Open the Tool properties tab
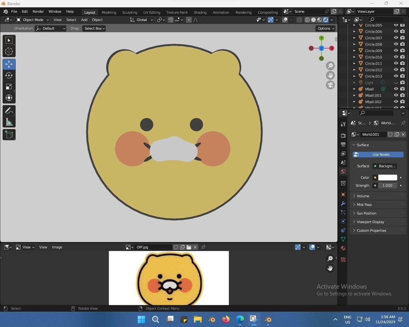The image size is (409, 327). (343, 124)
